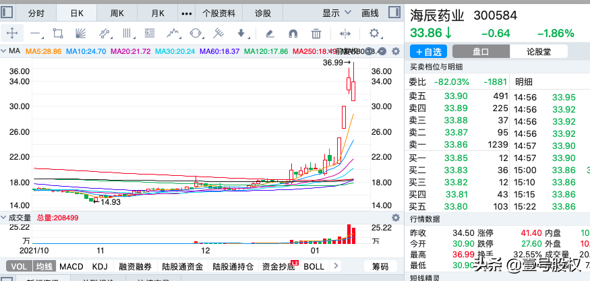Select the 陆股通资金 indicator
590x281 pixels.
[183, 266]
